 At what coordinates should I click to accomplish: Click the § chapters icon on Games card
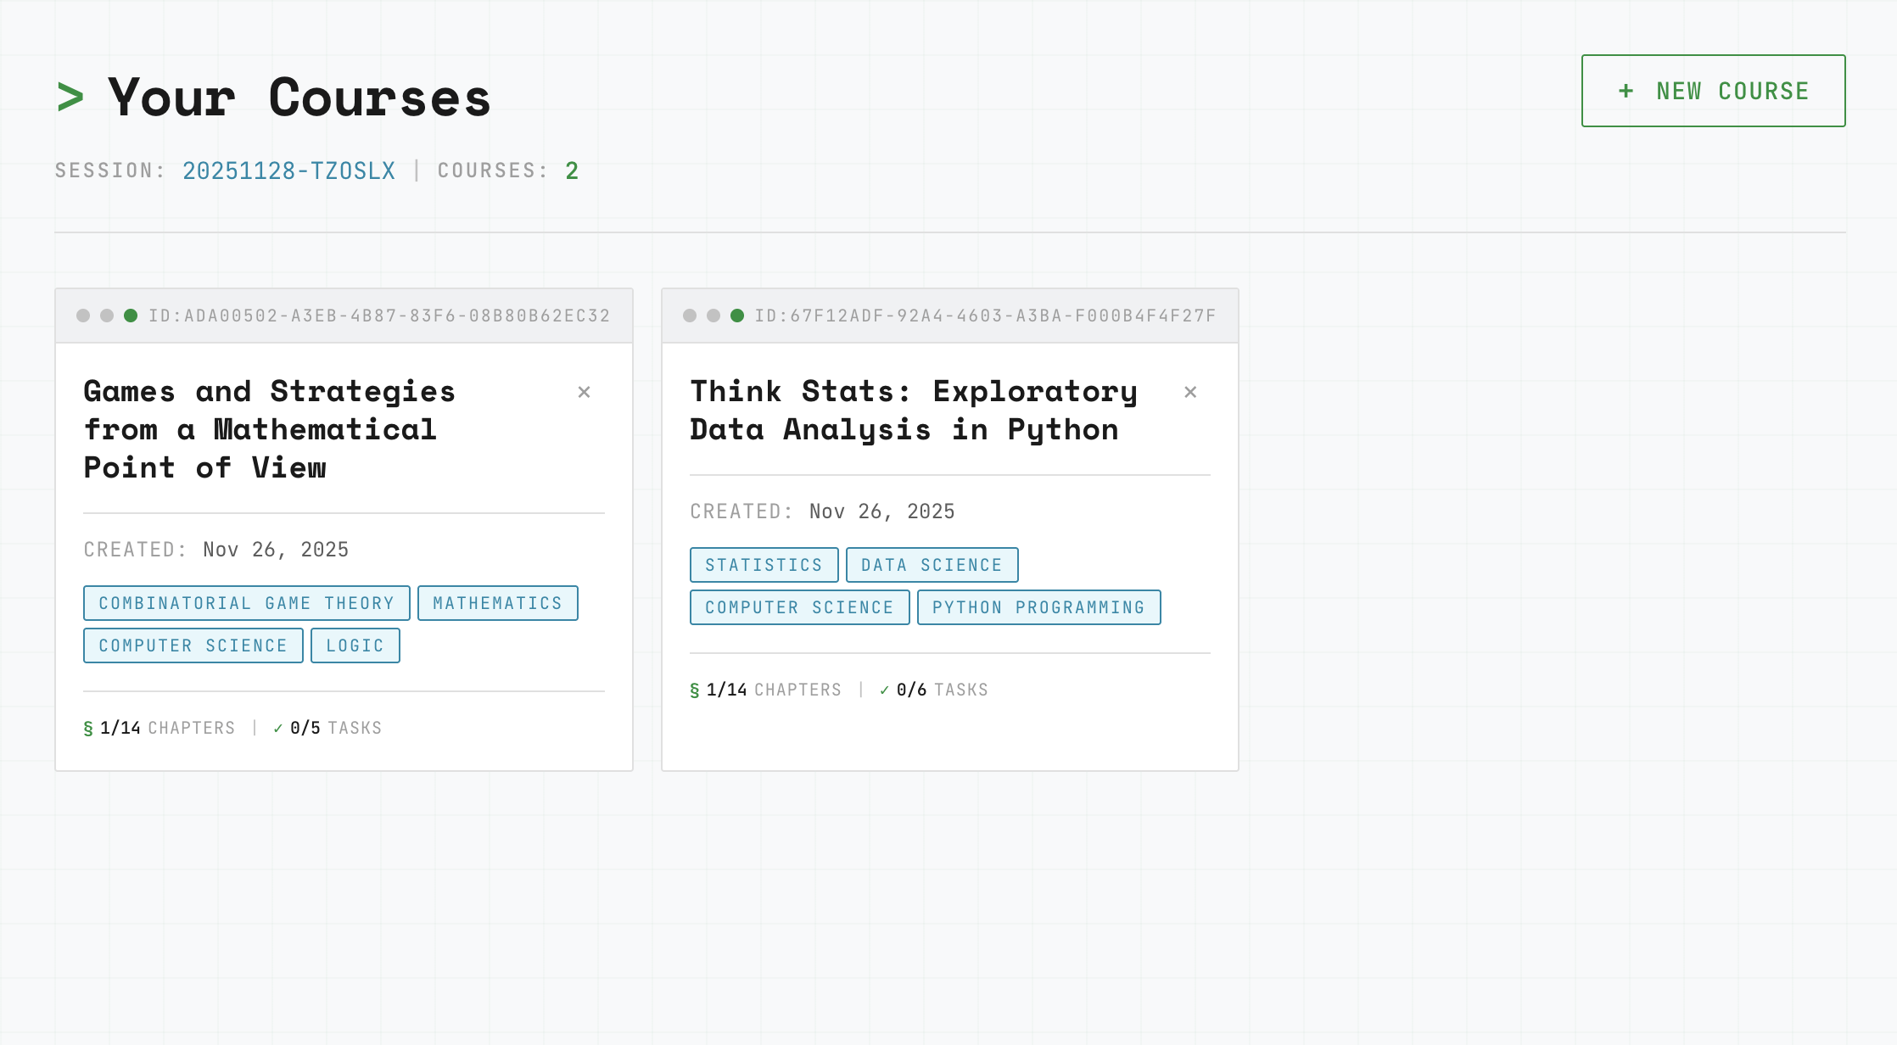point(87,727)
